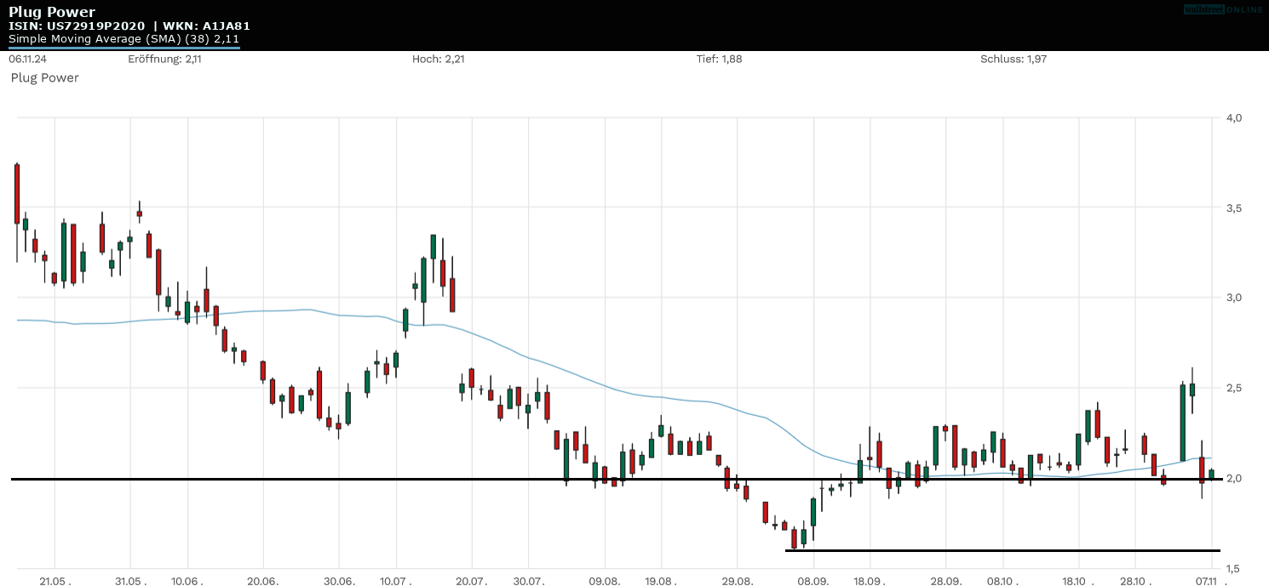
Task: Click the 20.07. date axis label
Action: coord(472,580)
